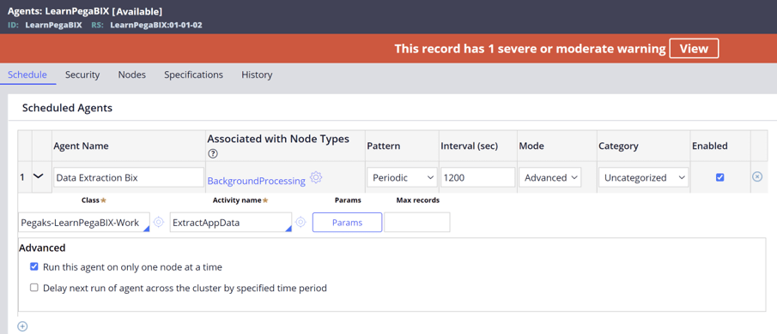Open activity rule via target icon beside ExtractAppData
The image size is (777, 334).
point(300,223)
